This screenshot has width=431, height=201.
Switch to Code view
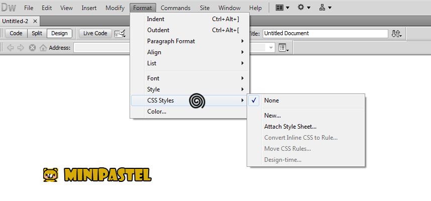point(16,33)
